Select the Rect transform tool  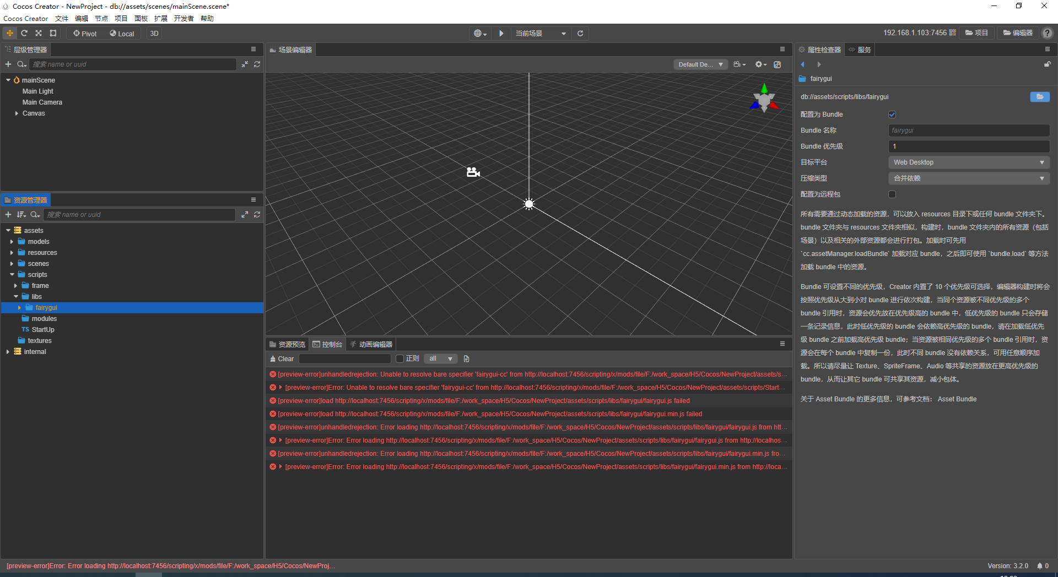[x=53, y=33]
